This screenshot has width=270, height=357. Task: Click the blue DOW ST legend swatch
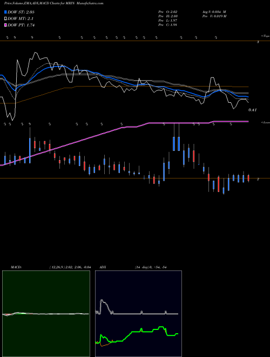[5, 12]
